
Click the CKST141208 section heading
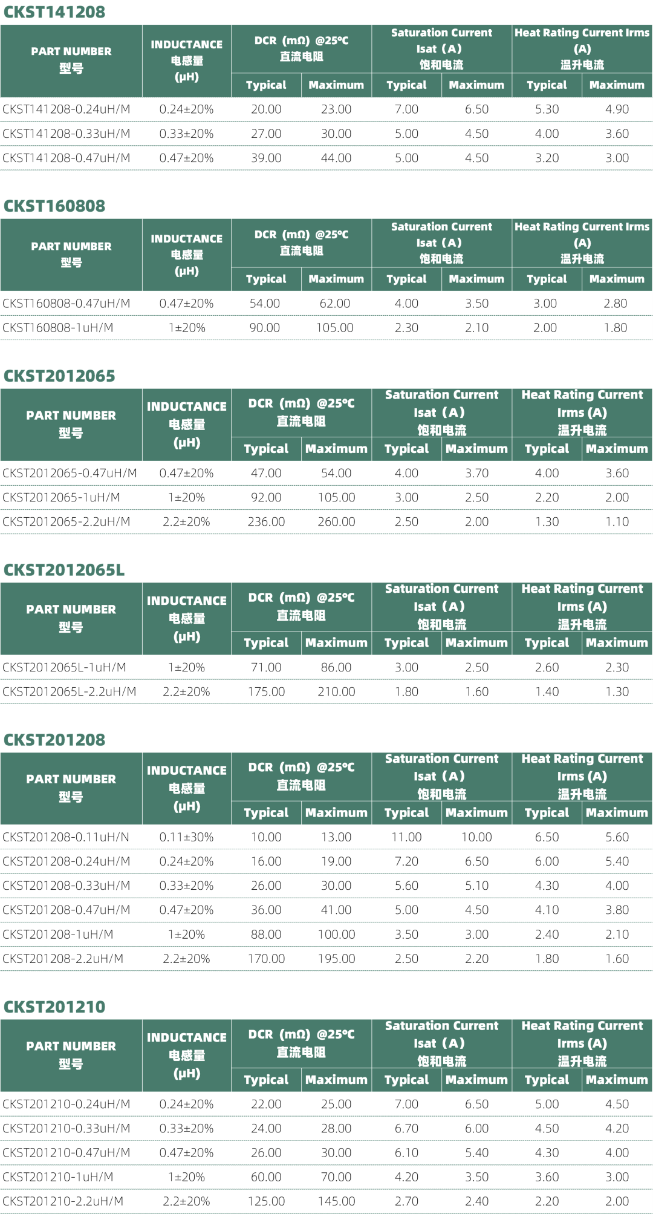pyautogui.click(x=54, y=12)
